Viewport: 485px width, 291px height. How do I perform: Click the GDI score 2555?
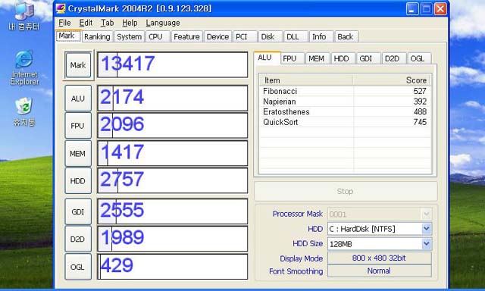122,210
